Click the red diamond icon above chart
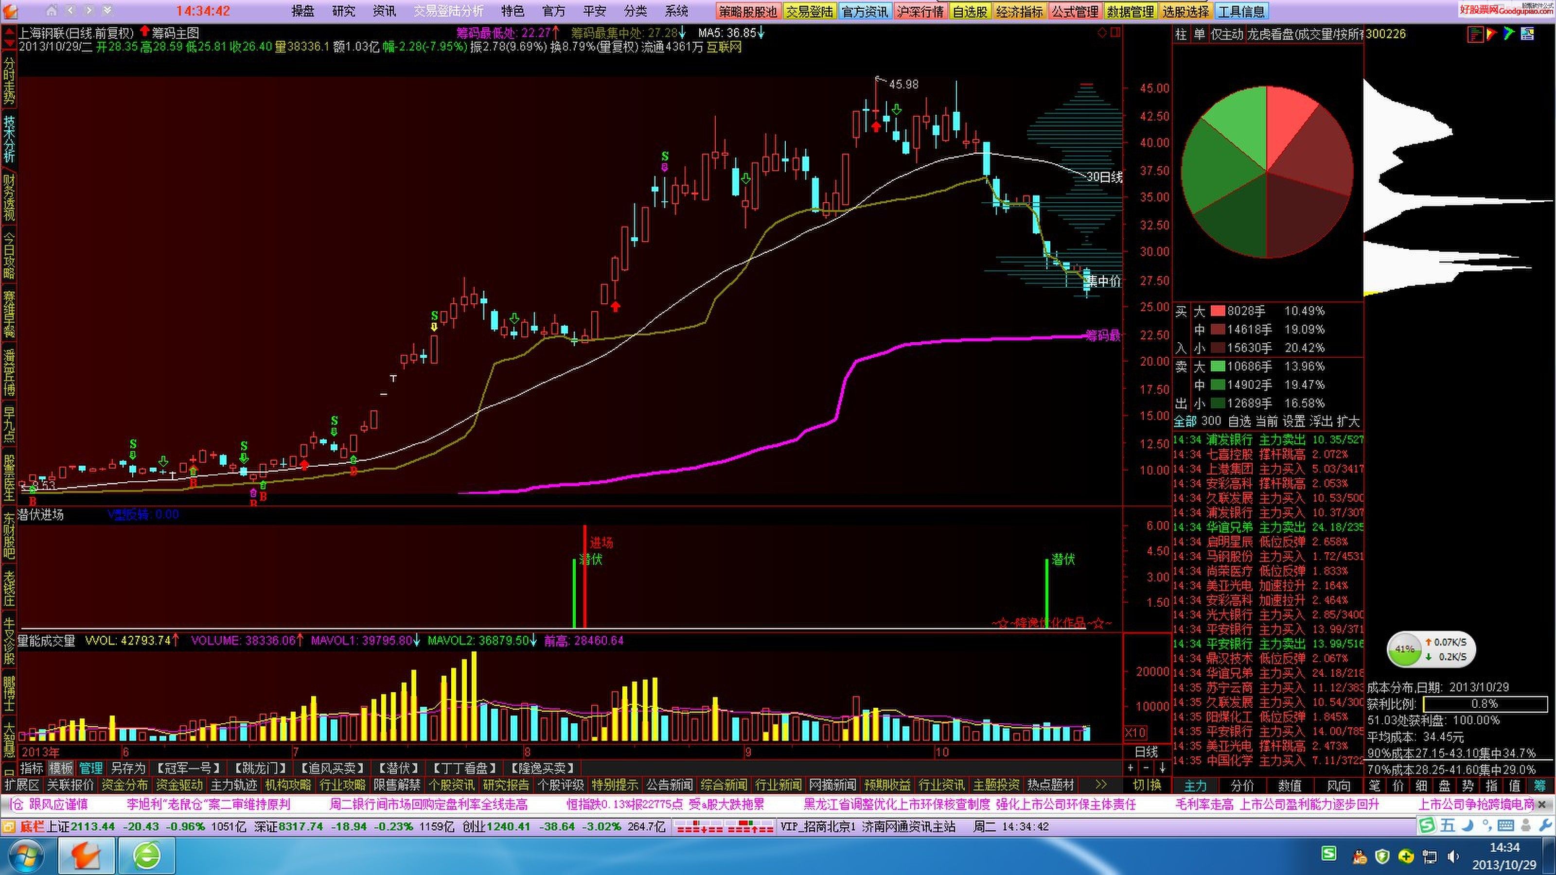Screen dimensions: 1556x875 point(1102,33)
